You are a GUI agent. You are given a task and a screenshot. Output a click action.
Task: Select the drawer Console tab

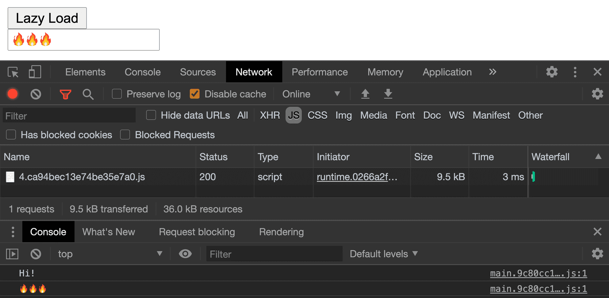point(48,232)
